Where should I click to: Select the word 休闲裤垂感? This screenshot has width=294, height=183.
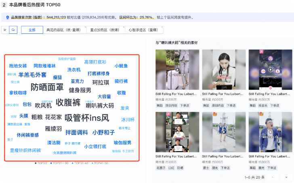coord(28,135)
